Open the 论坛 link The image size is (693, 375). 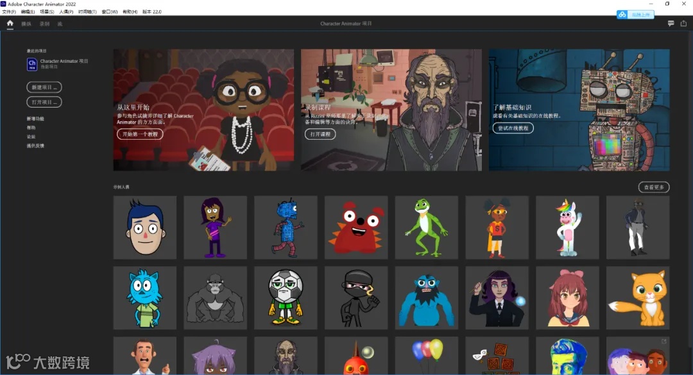(x=31, y=137)
